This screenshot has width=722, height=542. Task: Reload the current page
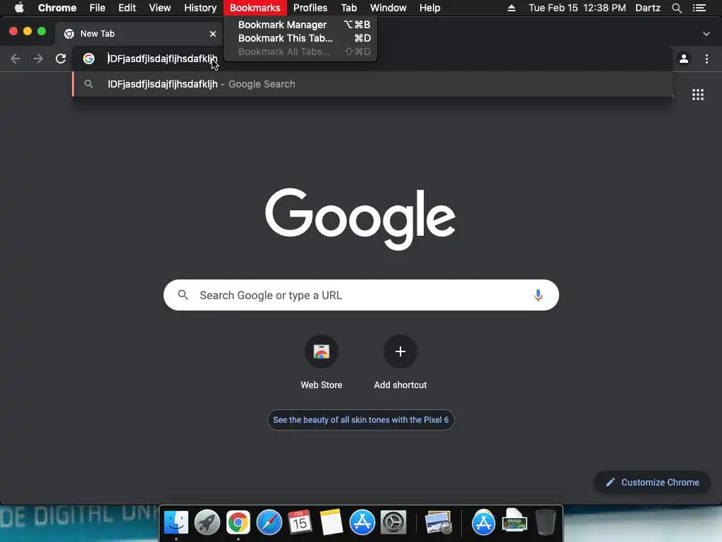coord(61,59)
